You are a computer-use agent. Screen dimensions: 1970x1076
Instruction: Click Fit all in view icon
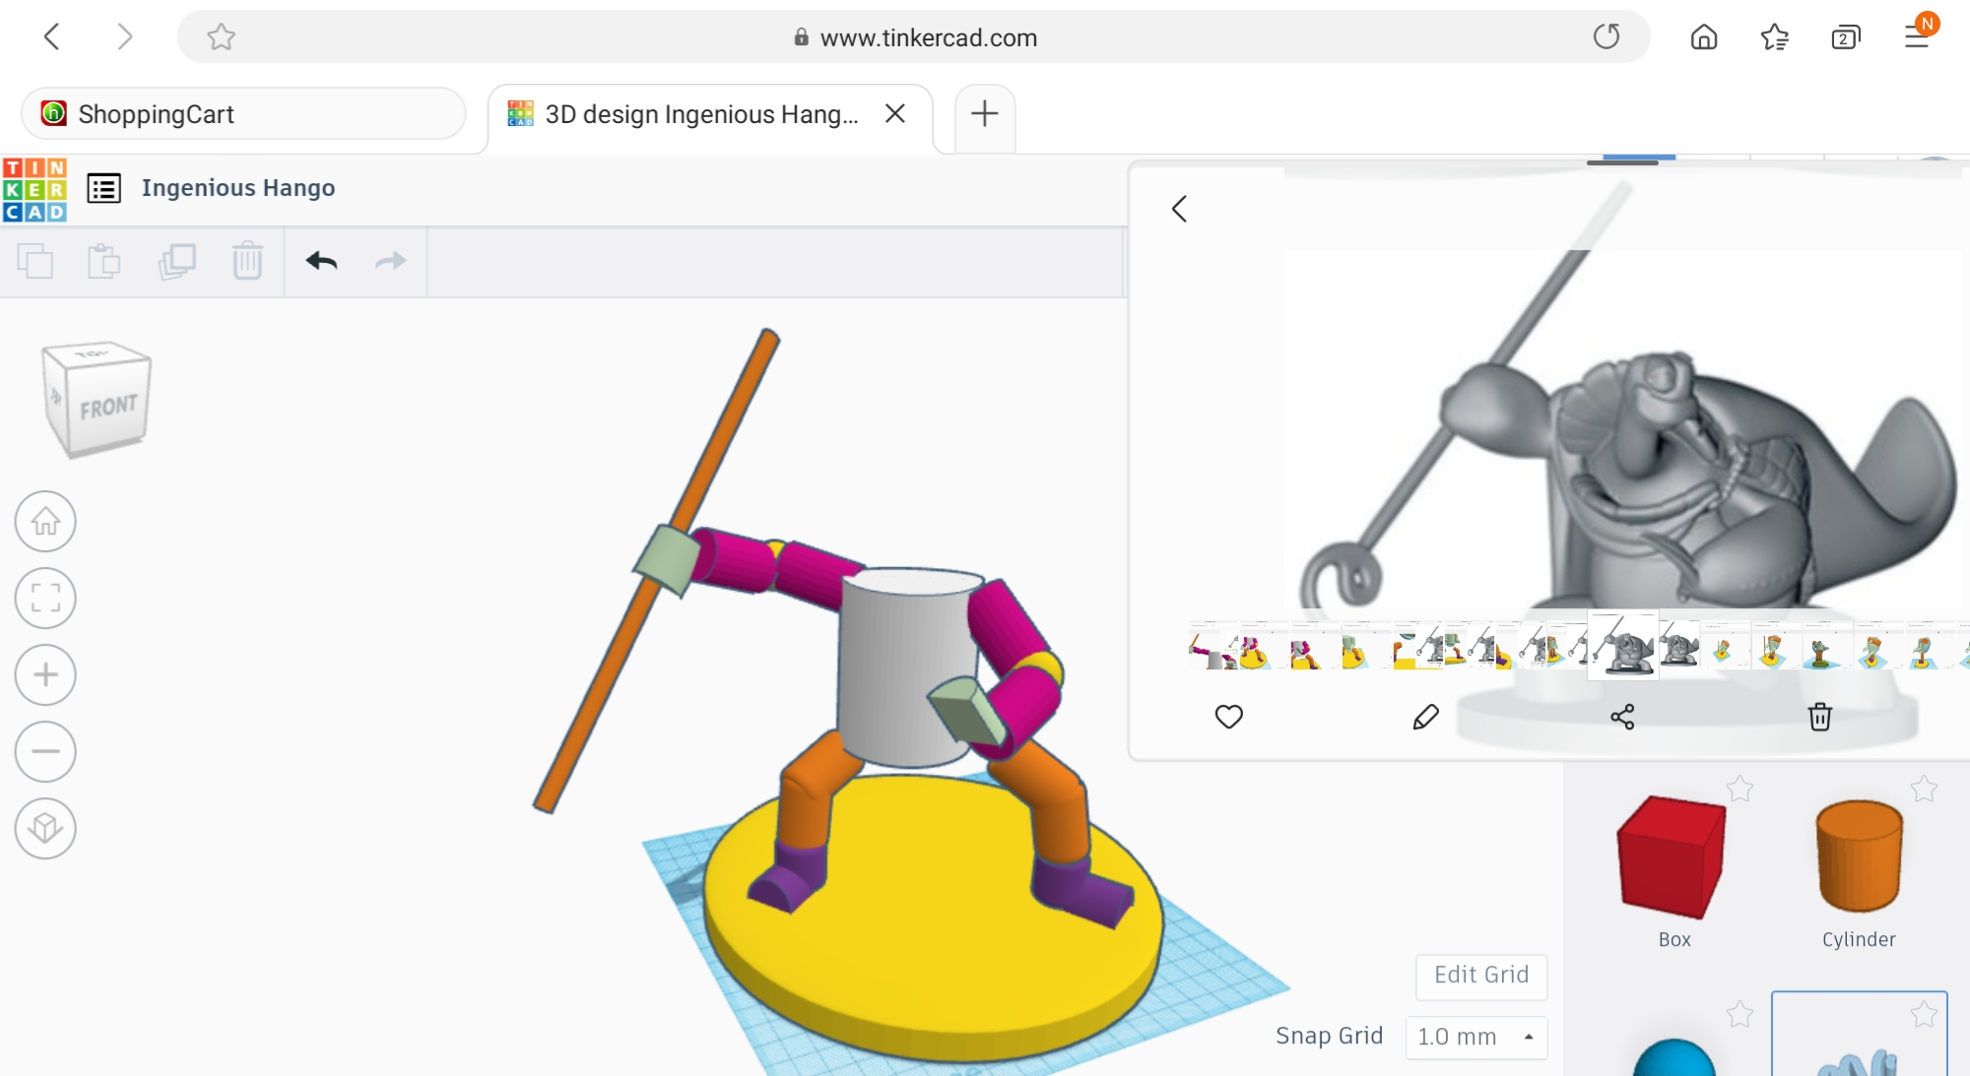(45, 598)
